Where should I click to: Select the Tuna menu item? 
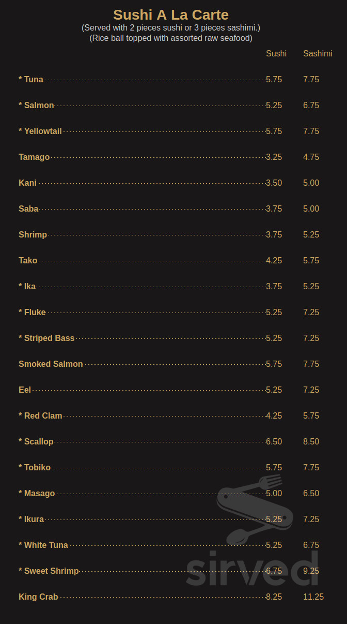point(31,79)
